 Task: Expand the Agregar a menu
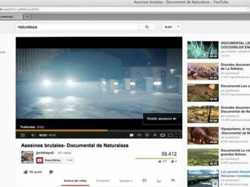tap(126, 181)
